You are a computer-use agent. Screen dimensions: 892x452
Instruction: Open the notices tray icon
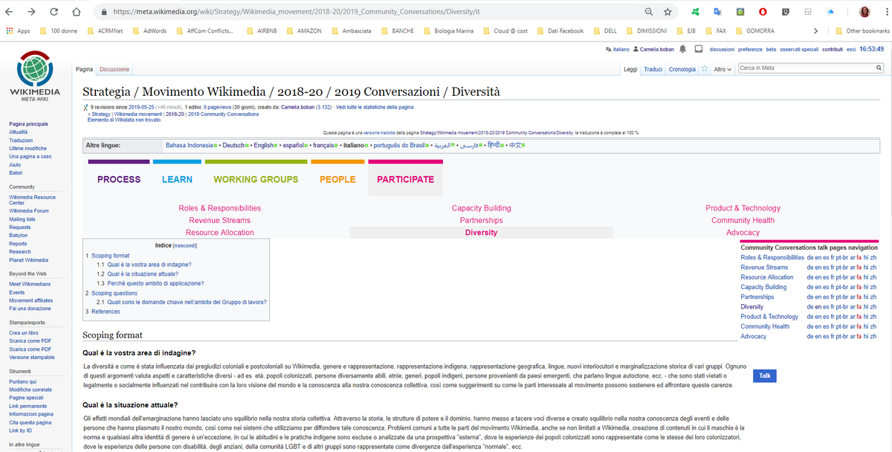pos(698,49)
